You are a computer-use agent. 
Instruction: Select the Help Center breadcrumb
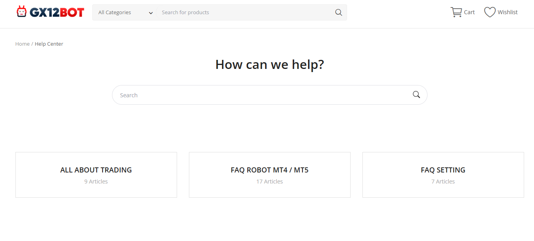pyautogui.click(x=49, y=44)
